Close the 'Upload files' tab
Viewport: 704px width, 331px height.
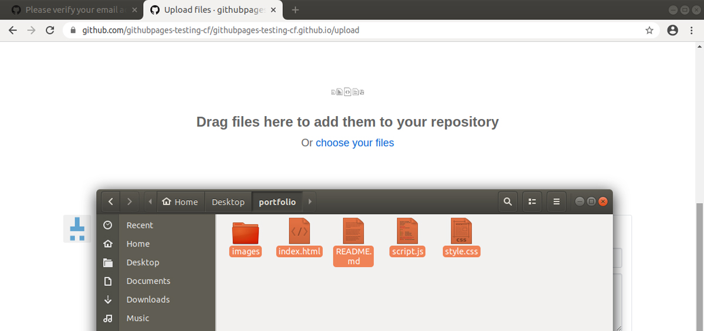[273, 10]
